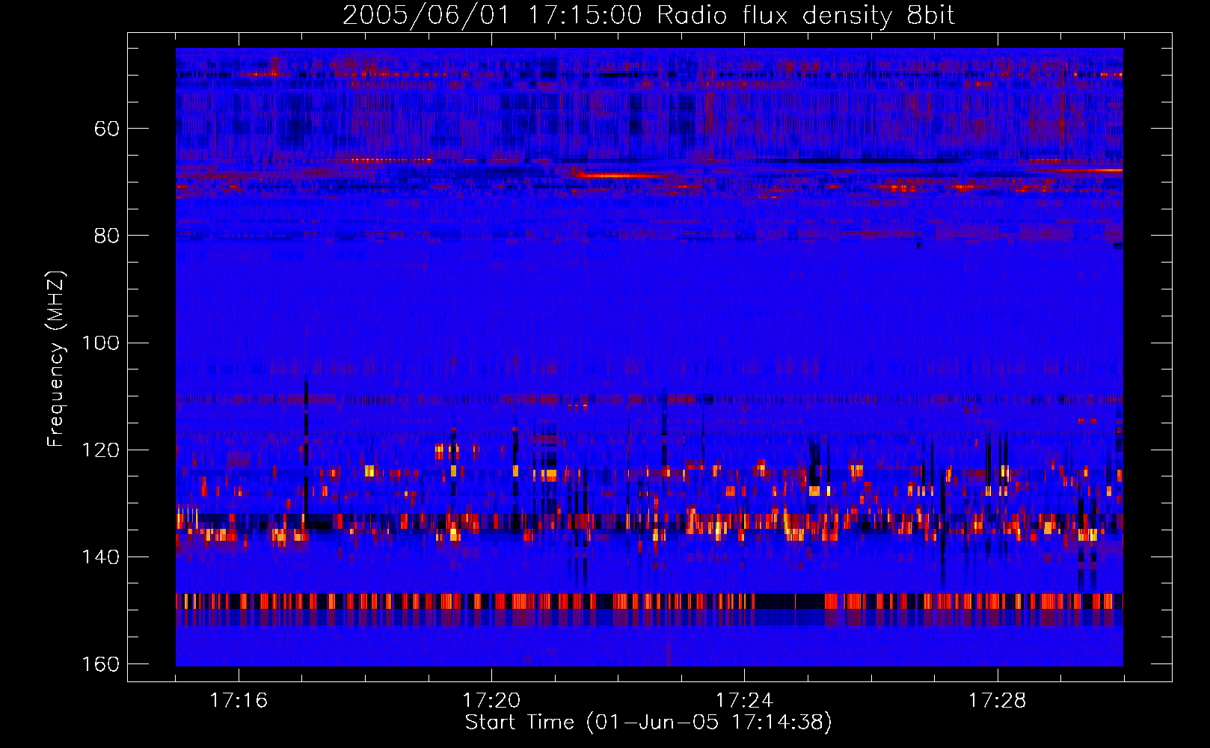Image resolution: width=1210 pixels, height=748 pixels.
Task: Click the plot title '2005/06/01 17:15:00 Radio flux density 8bit'
Action: tap(648, 16)
